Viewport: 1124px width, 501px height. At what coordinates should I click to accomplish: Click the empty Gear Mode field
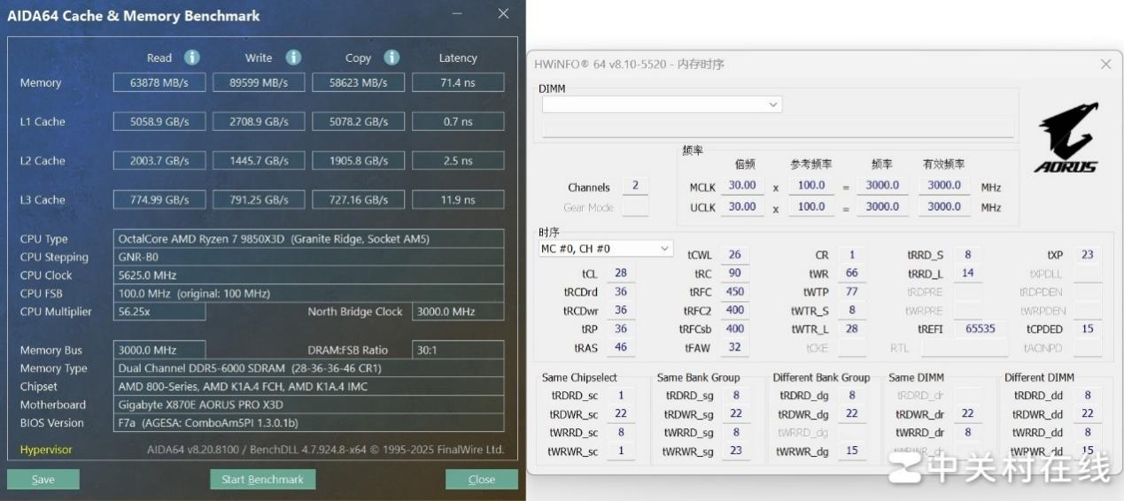coord(635,207)
